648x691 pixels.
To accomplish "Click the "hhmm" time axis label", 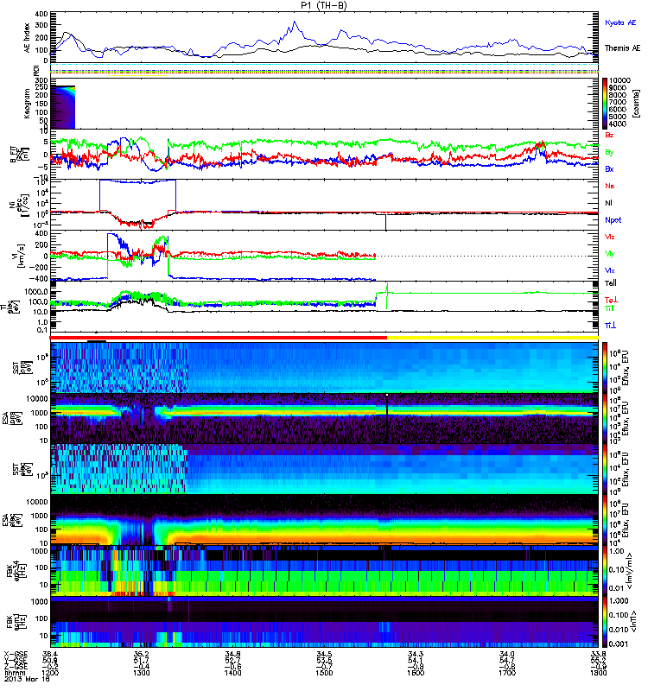I will click(13, 673).
